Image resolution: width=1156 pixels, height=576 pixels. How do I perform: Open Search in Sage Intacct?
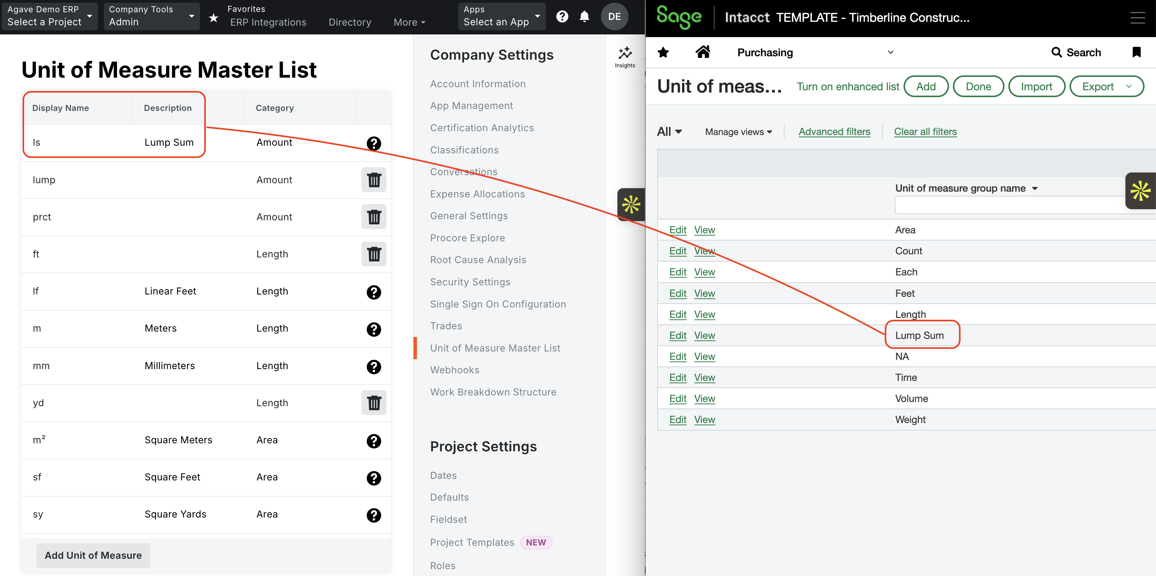(x=1076, y=52)
